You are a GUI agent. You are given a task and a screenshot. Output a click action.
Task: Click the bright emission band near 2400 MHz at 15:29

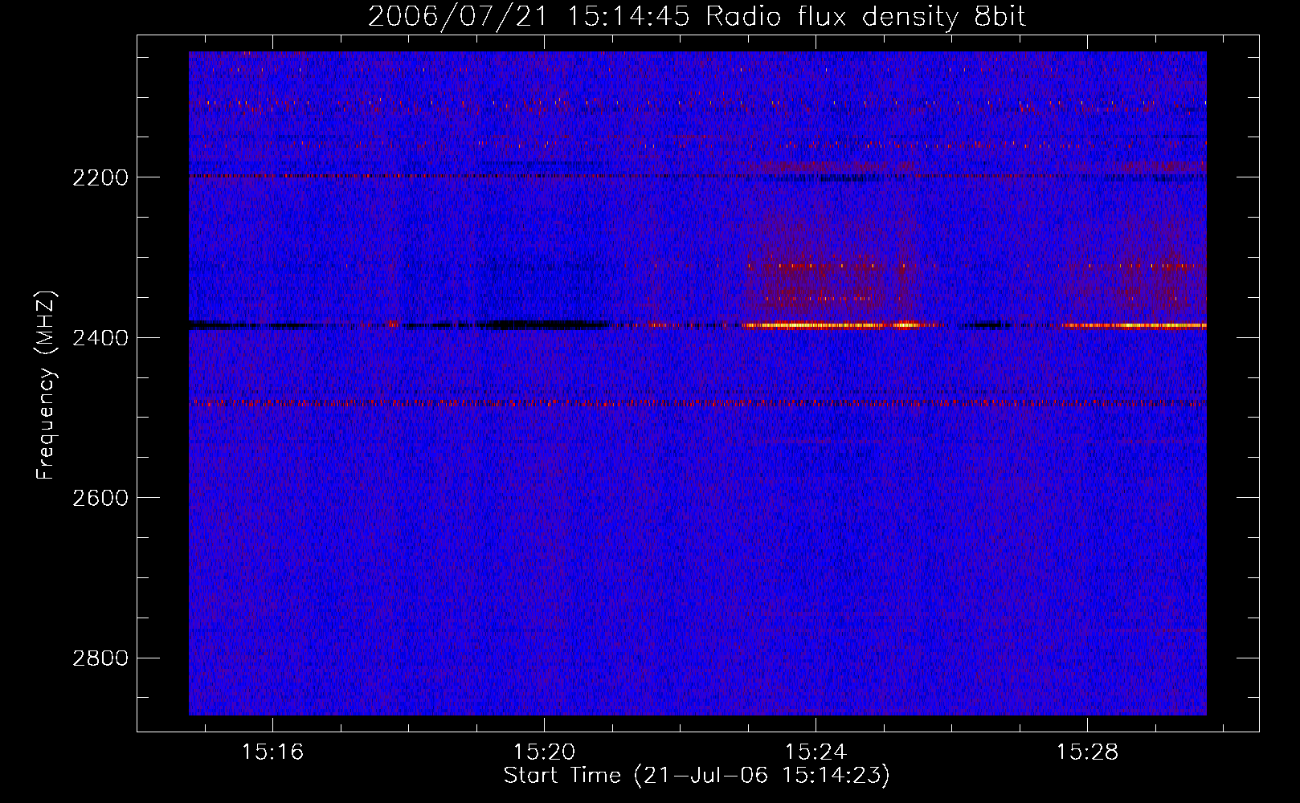tap(1133, 325)
